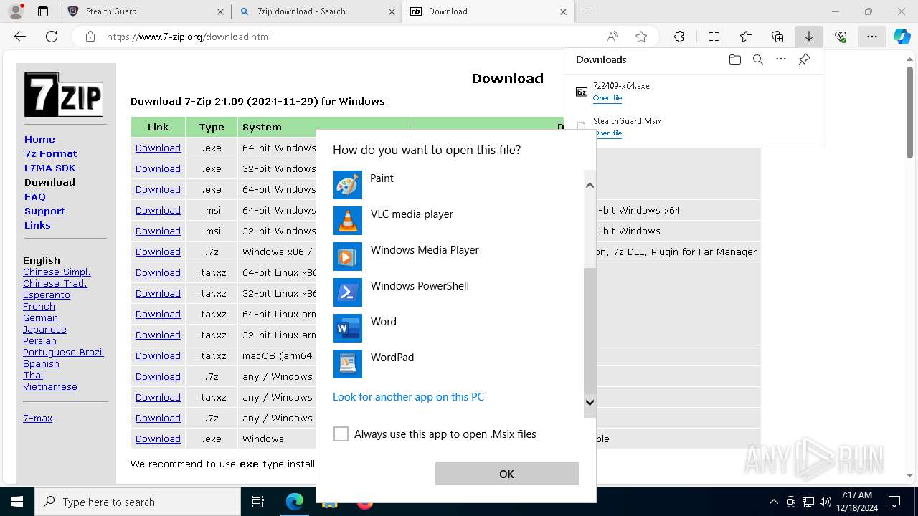Open notification center icon
918x516 pixels.
point(895,502)
